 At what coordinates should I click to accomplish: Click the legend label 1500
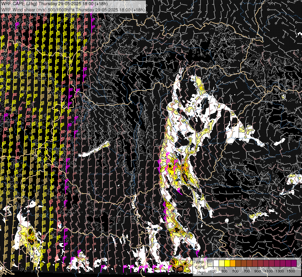(x=291, y=271)
